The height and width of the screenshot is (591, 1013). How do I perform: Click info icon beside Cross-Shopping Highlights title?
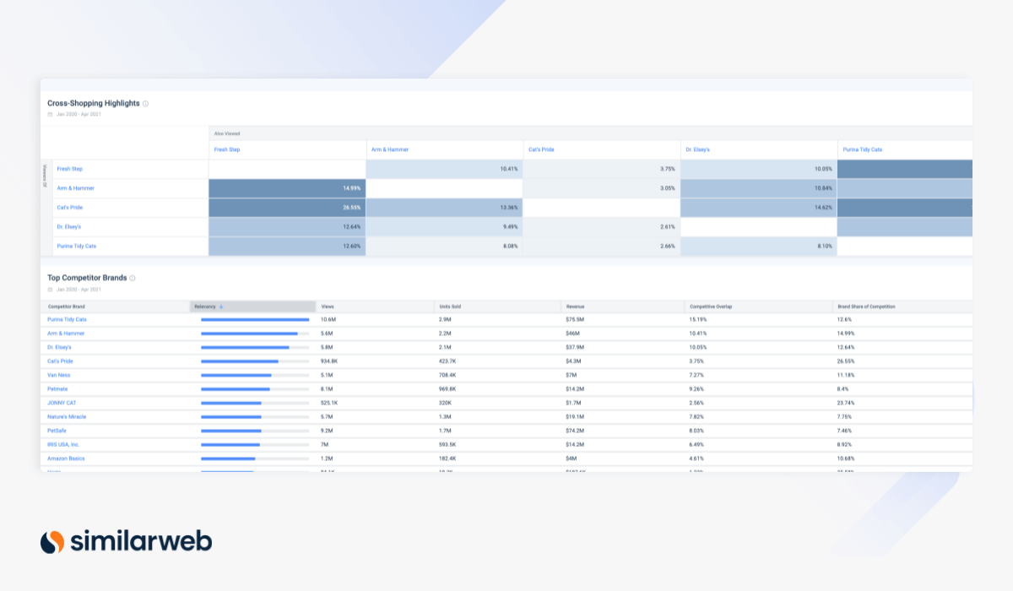(145, 104)
